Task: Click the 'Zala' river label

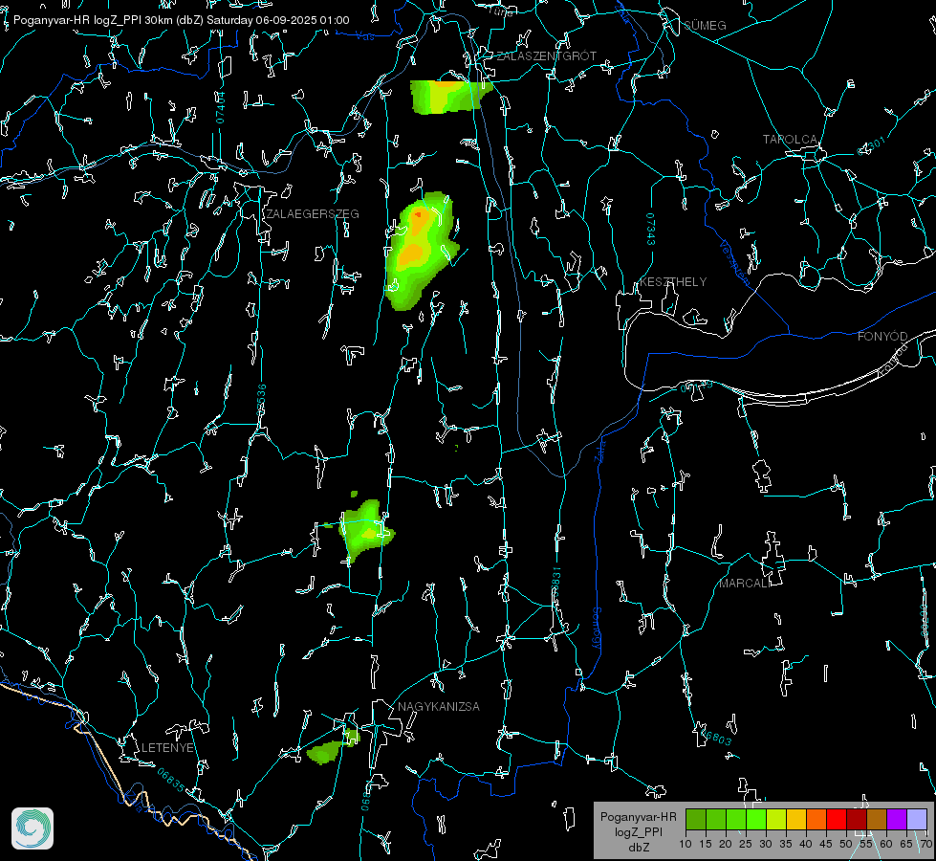Action: (x=600, y=450)
